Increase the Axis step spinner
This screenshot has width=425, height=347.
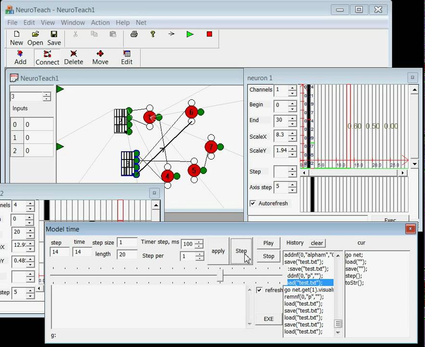(292, 185)
